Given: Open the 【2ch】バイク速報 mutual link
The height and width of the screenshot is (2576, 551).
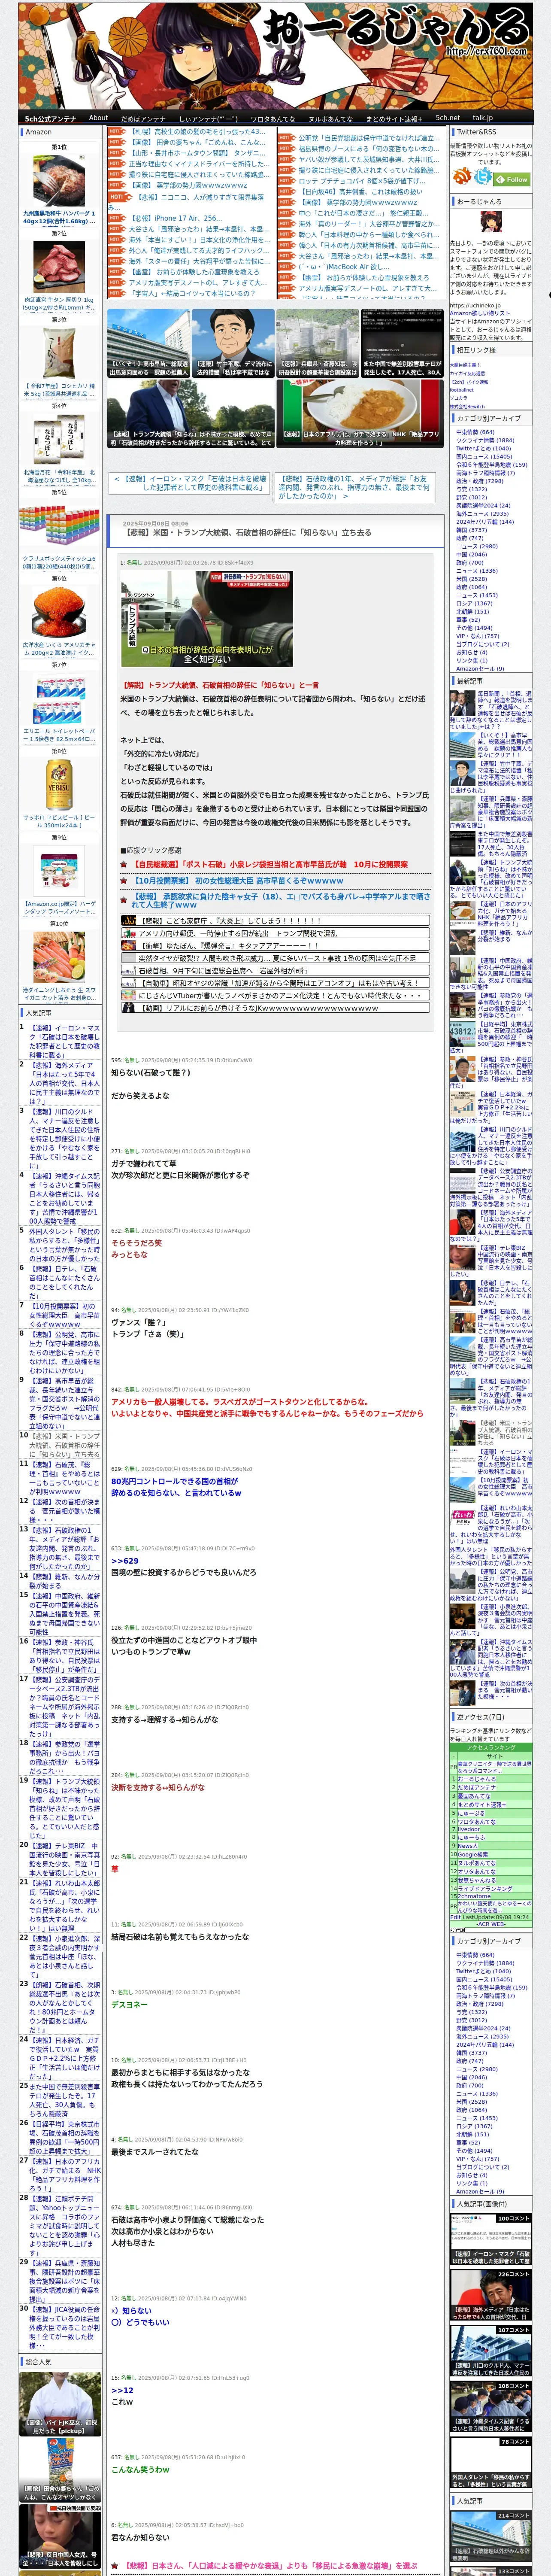Looking at the screenshot, I should click(469, 382).
